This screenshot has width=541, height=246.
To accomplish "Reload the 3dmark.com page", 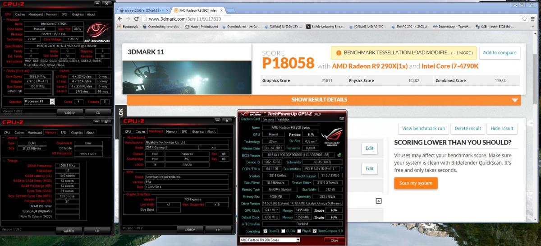I will coord(136,19).
